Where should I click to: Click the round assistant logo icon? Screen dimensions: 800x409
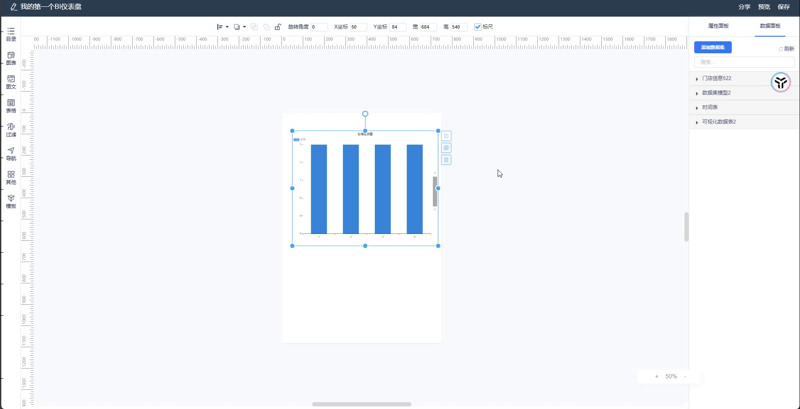pyautogui.click(x=781, y=82)
